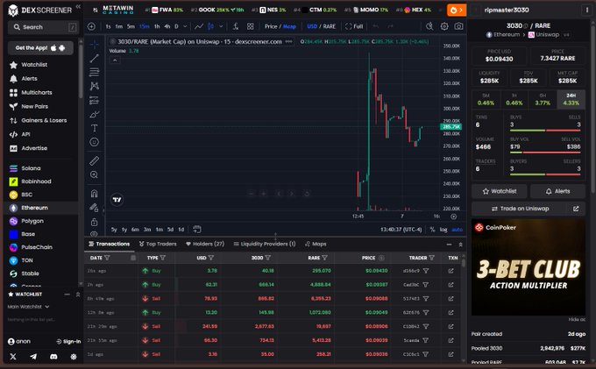The width and height of the screenshot is (596, 369).
Task: Open chart settings gear
Action: pos(444,26)
